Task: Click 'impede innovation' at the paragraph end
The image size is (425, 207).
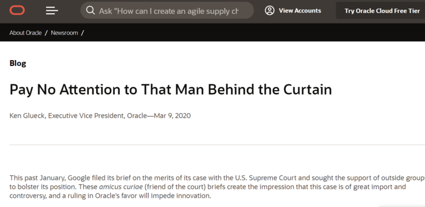Action: tap(188, 196)
